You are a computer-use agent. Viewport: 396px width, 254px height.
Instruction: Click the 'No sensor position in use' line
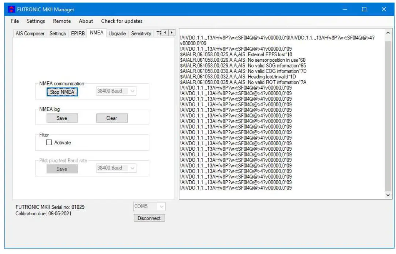click(x=243, y=60)
